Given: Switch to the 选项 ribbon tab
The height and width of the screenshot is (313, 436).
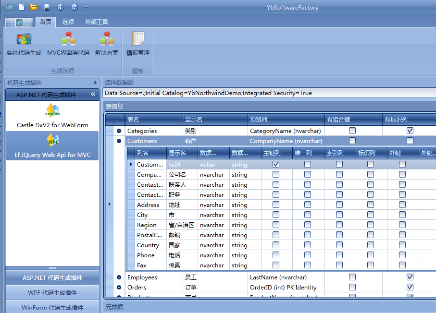Looking at the screenshot, I should pyautogui.click(x=68, y=22).
